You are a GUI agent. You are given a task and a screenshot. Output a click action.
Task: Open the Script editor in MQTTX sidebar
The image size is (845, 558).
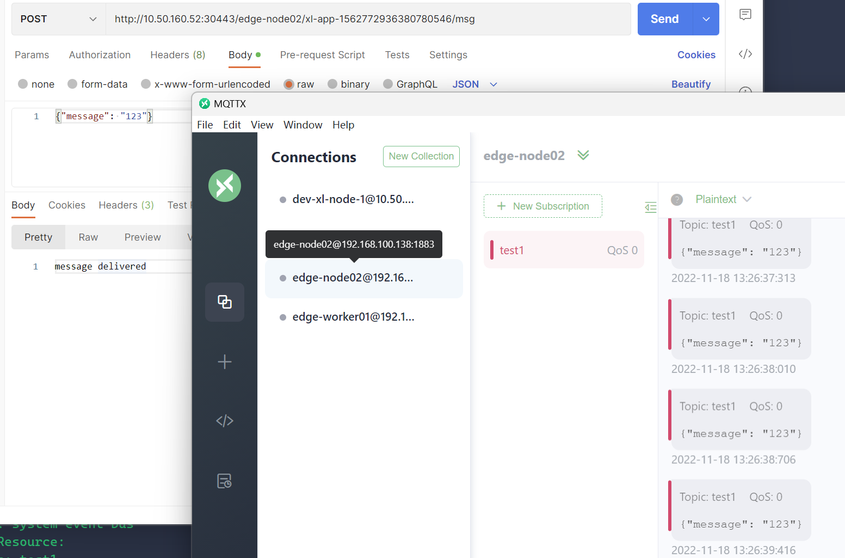tap(225, 420)
